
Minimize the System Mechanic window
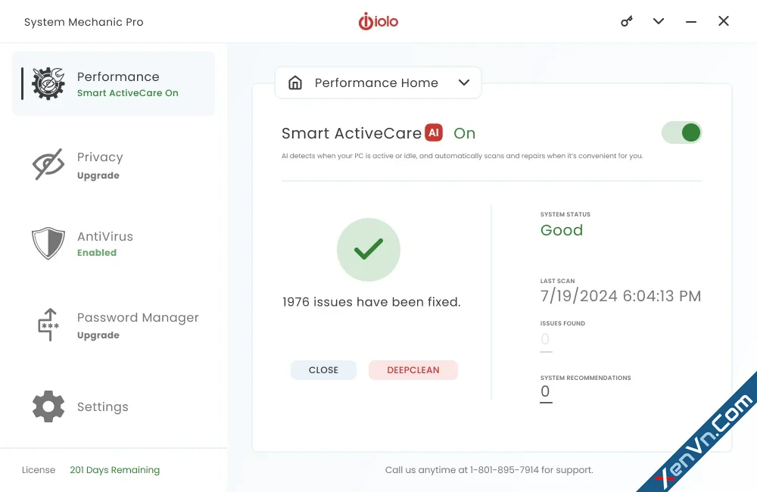tap(691, 22)
